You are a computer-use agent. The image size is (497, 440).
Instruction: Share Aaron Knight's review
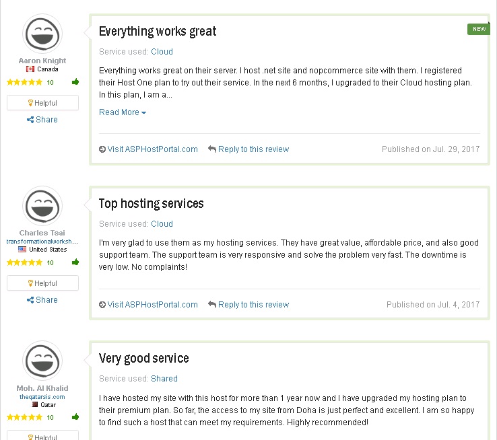tap(42, 120)
